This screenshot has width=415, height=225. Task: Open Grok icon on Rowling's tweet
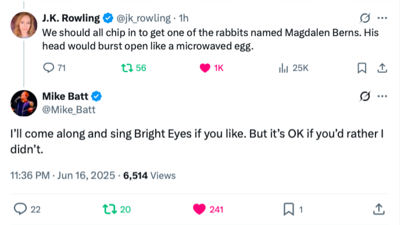365,18
